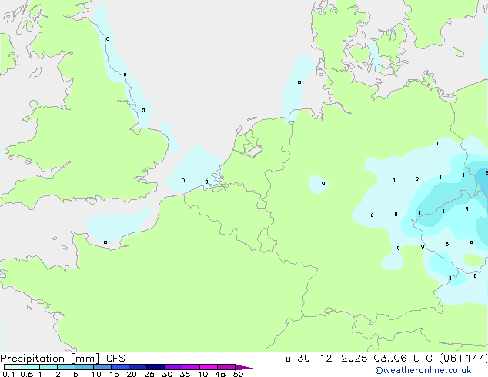Viewport: 488px width, 377px height.
Task: Click the '30' legend scale label
Action: [x=167, y=374]
